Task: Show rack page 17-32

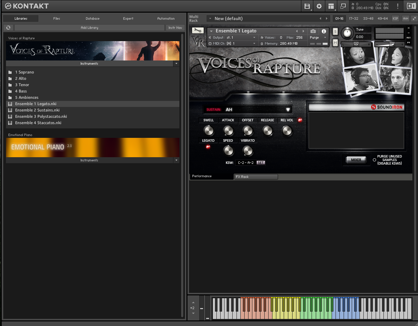Action: tap(354, 19)
